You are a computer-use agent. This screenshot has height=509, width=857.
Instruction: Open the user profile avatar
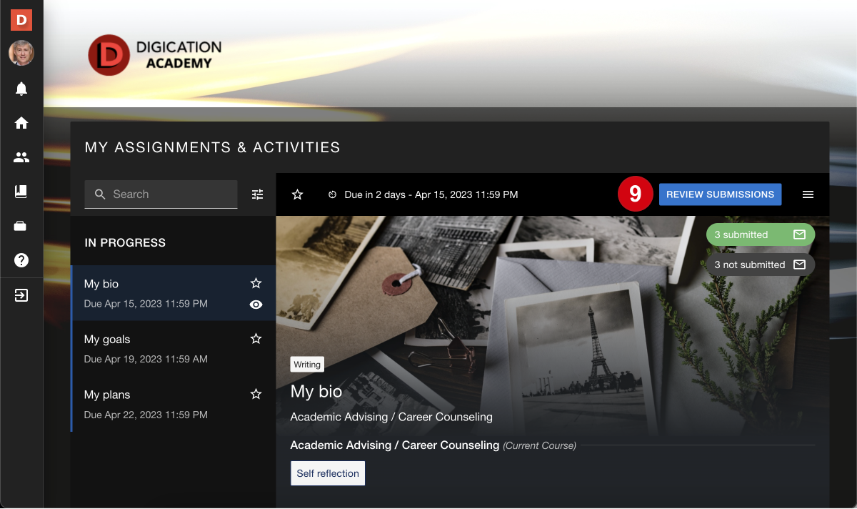click(x=21, y=53)
